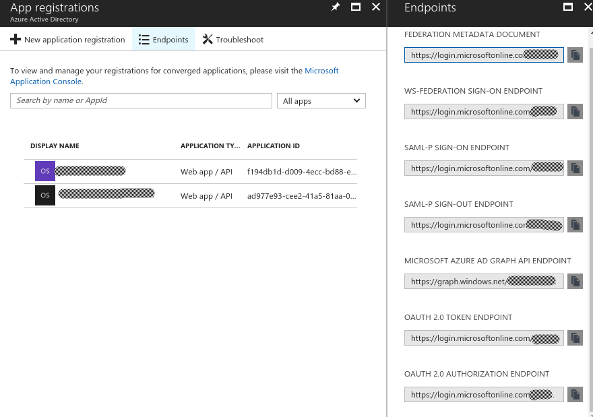Copy the Federation Metadata Document URL
This screenshot has height=417, width=593.
tap(575, 55)
